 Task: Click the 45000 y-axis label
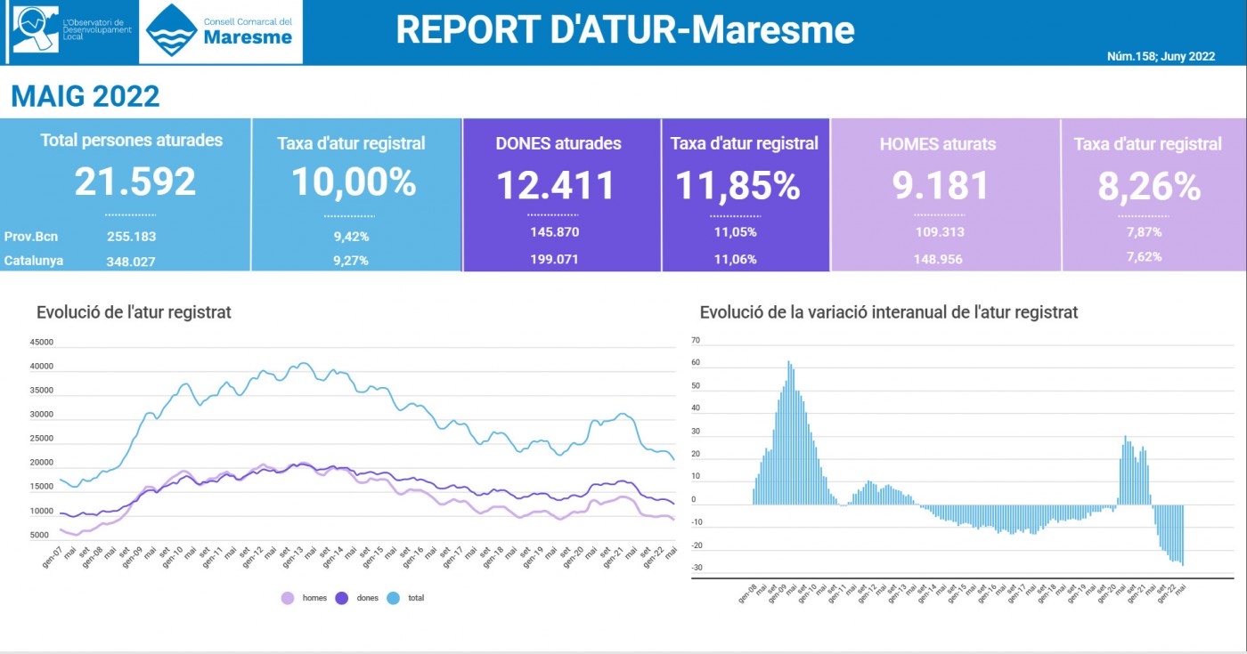[x=42, y=343]
